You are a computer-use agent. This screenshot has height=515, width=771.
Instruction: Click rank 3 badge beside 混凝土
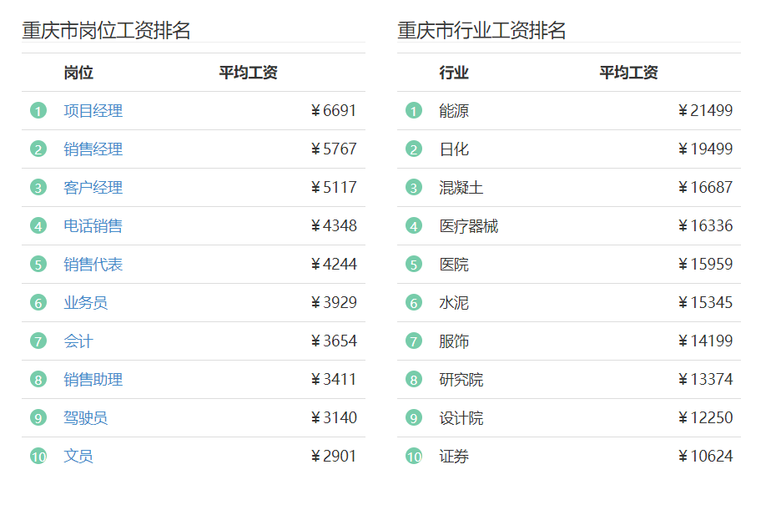414,188
